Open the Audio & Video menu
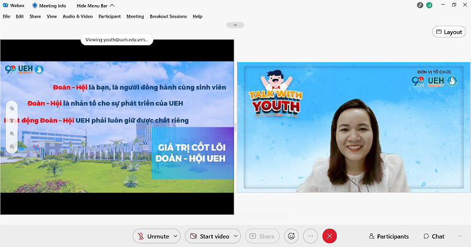Screen dimensions: 471x247 (x=78, y=16)
